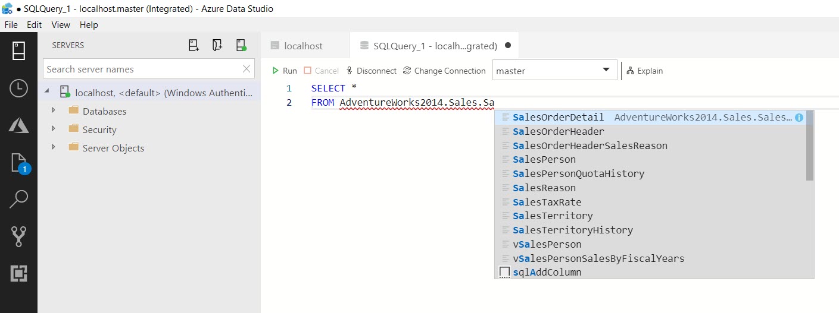This screenshot has height=313, width=839.
Task: Click the info icon on SalesOrderDetail suggestion
Action: click(799, 118)
